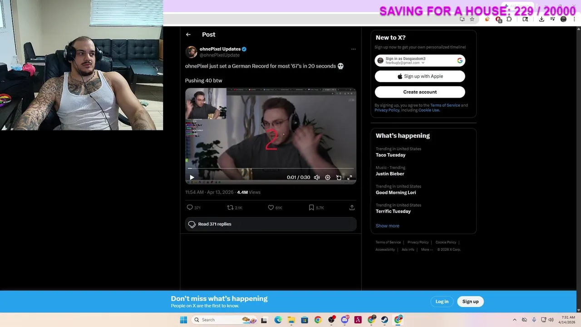Sign in as Dasgasdom3 with Google
This screenshot has width=581, height=327.
pyautogui.click(x=420, y=60)
